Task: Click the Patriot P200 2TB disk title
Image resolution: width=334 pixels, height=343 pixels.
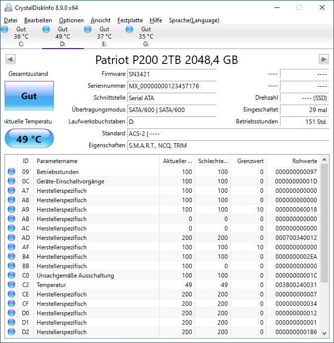Action: 167,59
